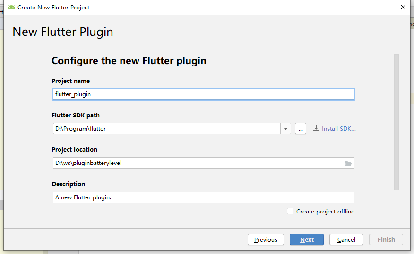Click the 'Flutter SDK path' label
414x254 pixels.
pyautogui.click(x=76, y=115)
